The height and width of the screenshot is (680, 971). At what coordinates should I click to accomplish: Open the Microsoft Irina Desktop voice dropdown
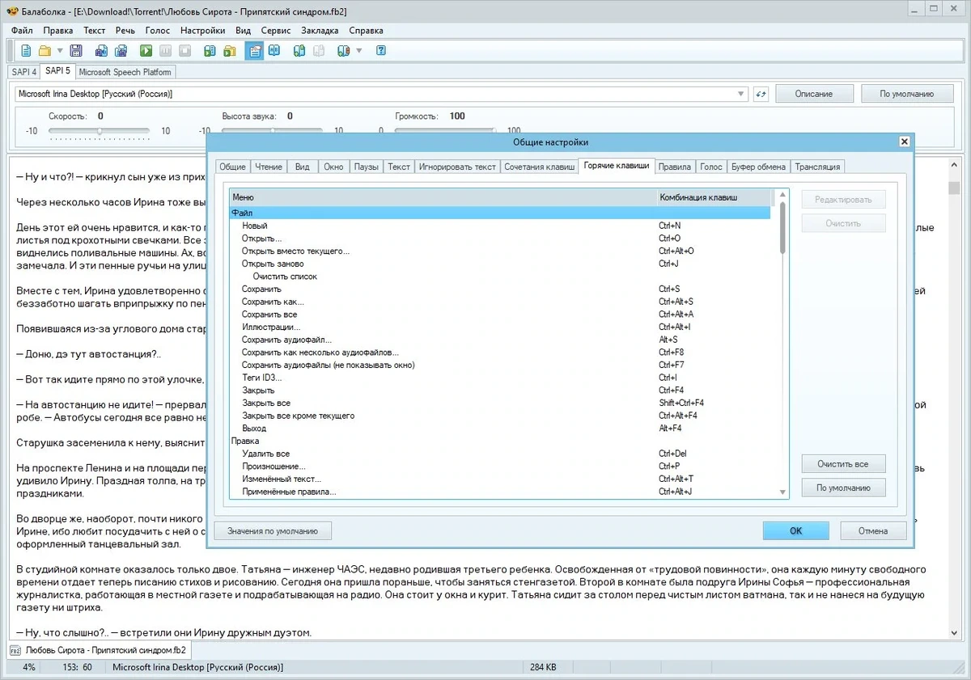pos(381,94)
